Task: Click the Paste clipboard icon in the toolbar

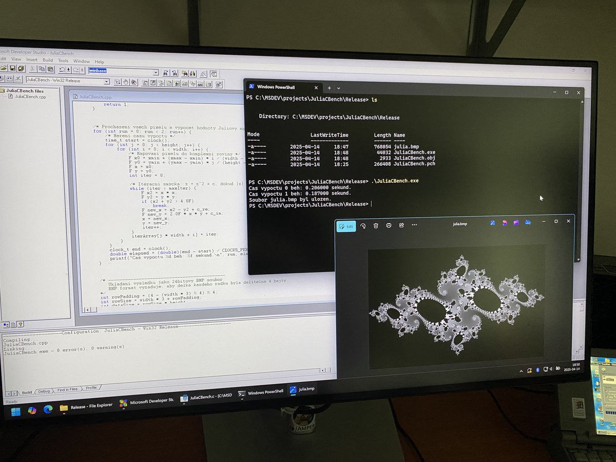Action: click(50, 69)
